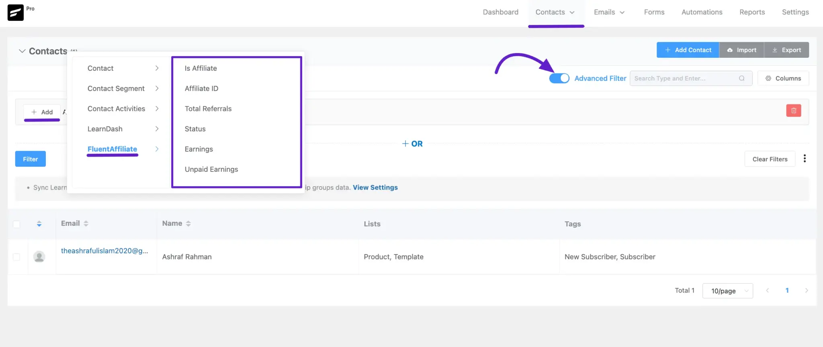The height and width of the screenshot is (347, 823).
Task: Click the Columns button
Action: tap(783, 78)
